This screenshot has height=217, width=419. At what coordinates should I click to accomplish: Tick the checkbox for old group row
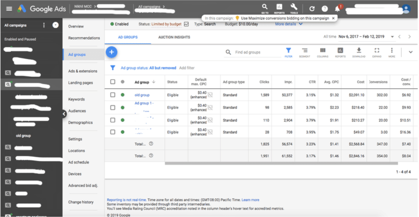coord(113,95)
